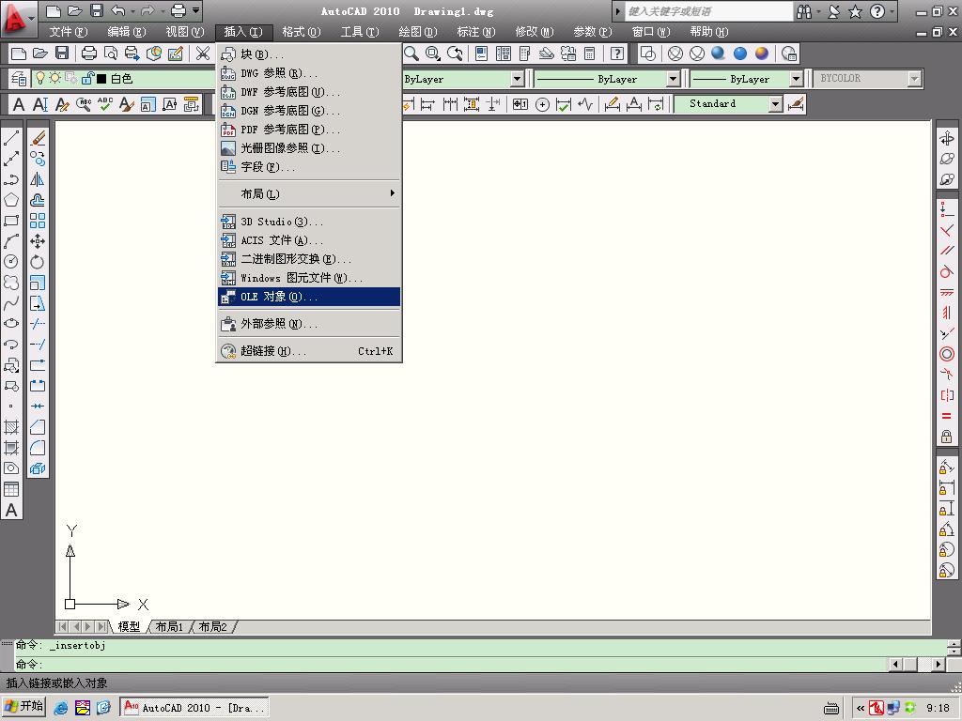Screen dimensions: 962x721
Task: Open Layer Properties Manager icon
Action: pos(19,79)
